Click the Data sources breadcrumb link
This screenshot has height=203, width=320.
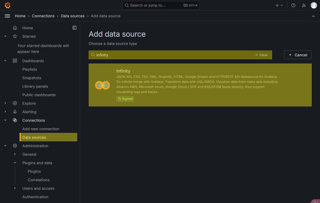pos(73,16)
